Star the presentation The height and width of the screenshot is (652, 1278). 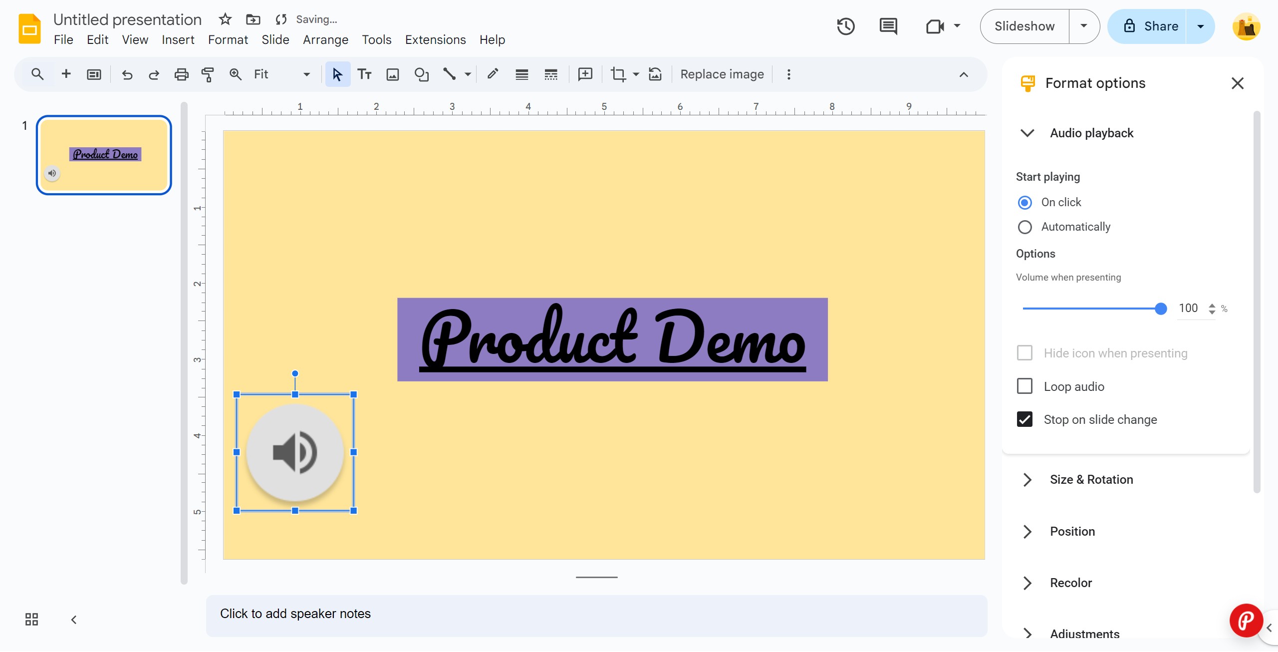point(225,19)
